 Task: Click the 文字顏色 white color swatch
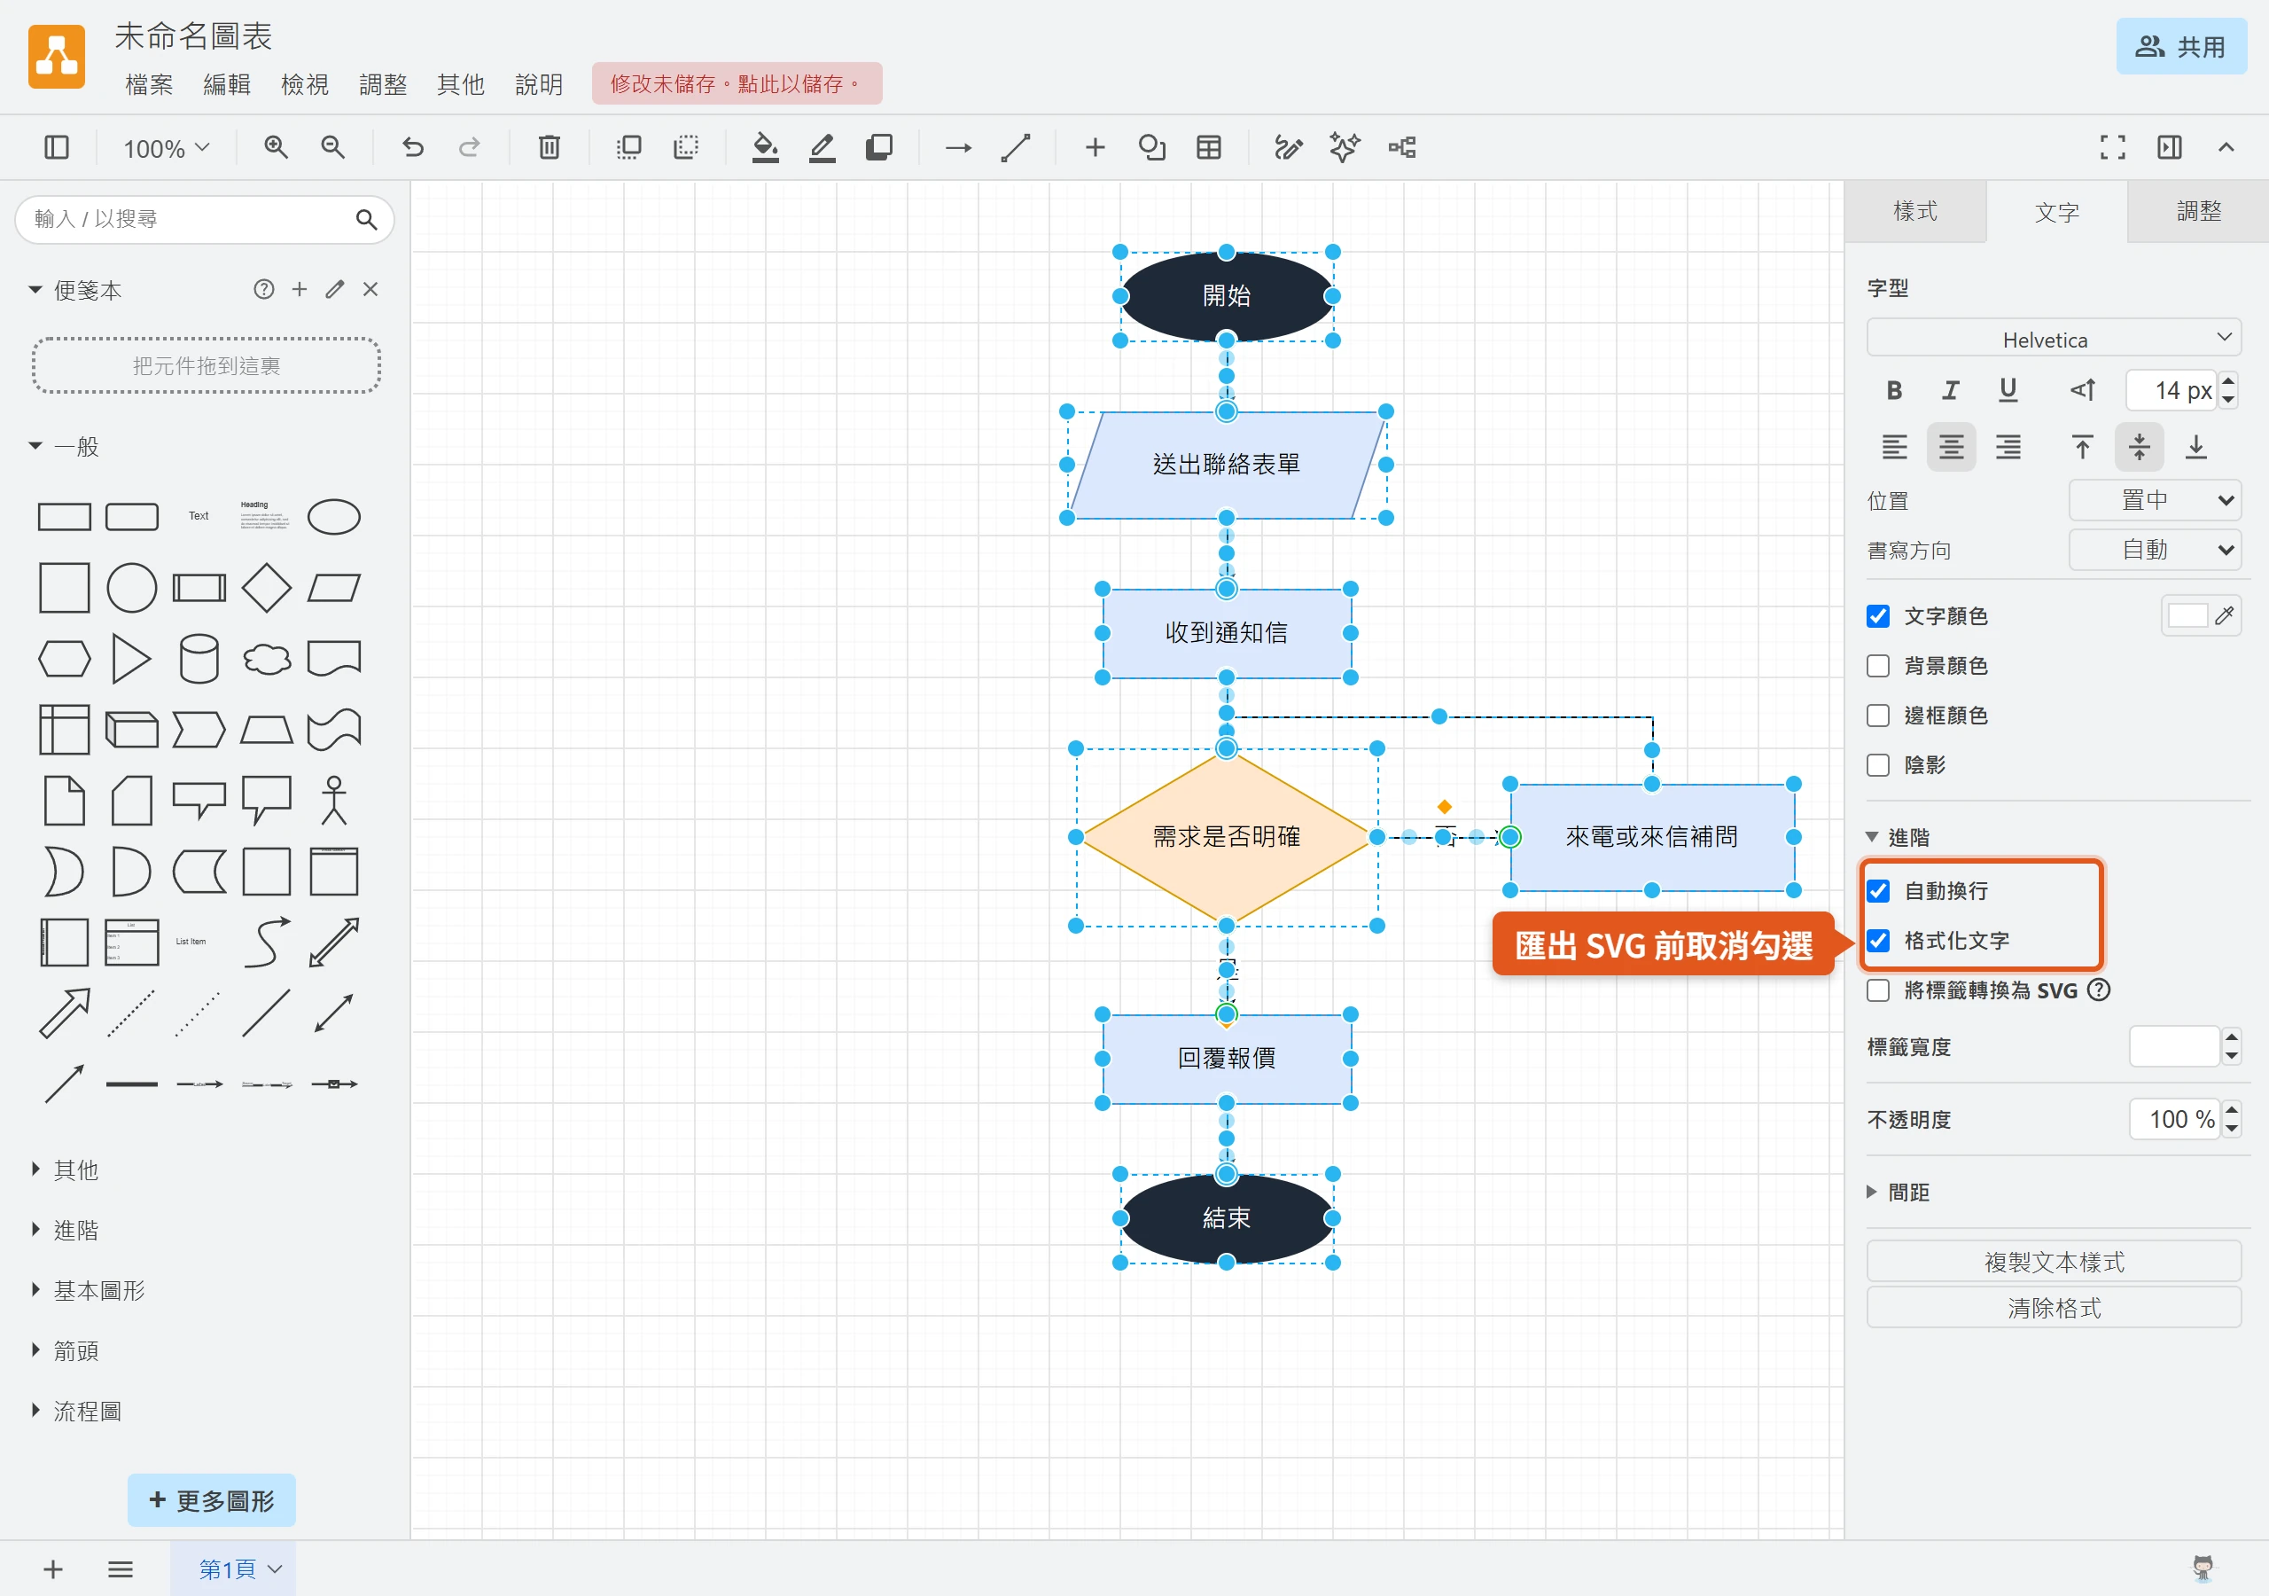[x=2187, y=616]
